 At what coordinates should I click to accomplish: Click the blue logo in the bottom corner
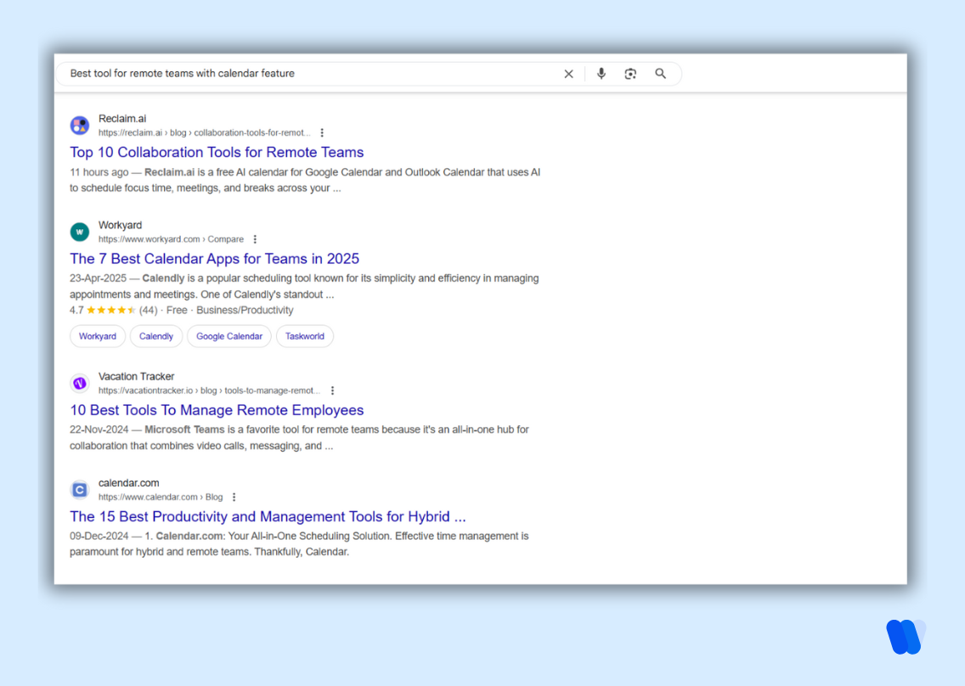(906, 638)
